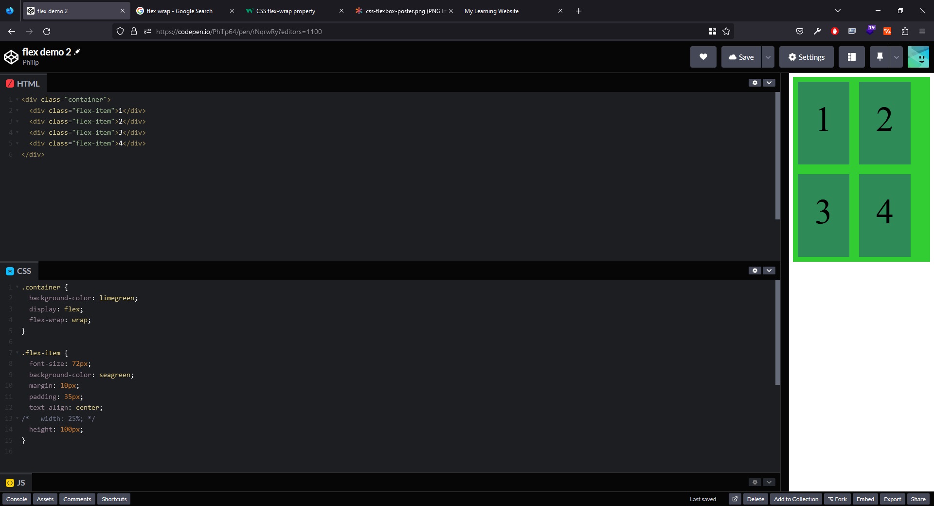The image size is (934, 506).
Task: Love this pen with heart button
Action: (x=703, y=57)
